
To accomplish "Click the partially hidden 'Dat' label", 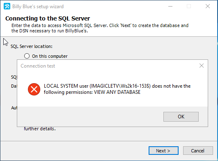I will (14, 86).
